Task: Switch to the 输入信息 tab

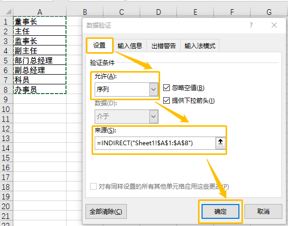Action: [130, 46]
